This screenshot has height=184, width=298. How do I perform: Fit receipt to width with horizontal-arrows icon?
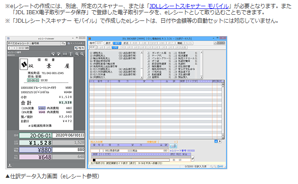coord(65,54)
